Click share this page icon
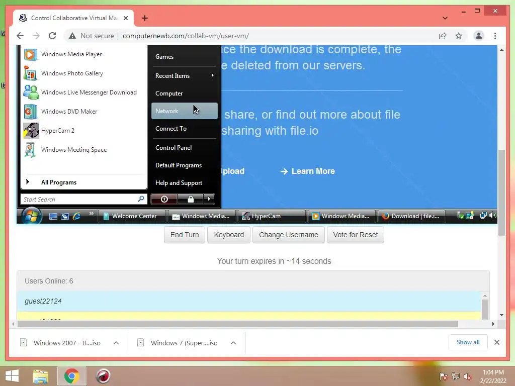Screen dimensions: 515x386 click(x=443, y=36)
